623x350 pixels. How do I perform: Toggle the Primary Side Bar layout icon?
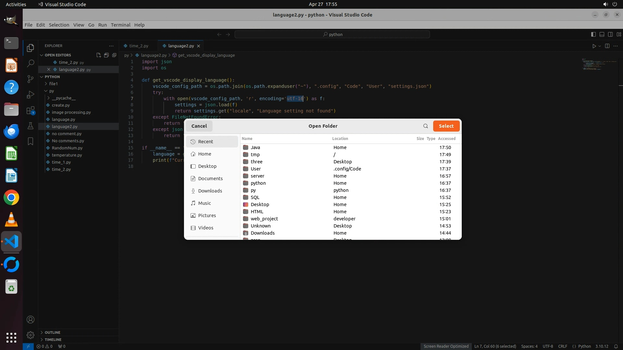pos(593,34)
